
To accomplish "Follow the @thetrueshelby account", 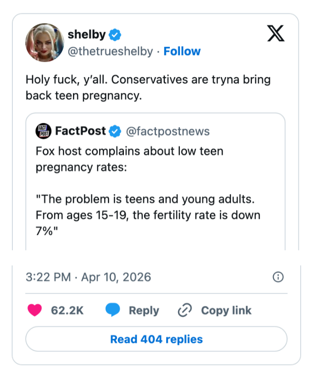I will [182, 51].
